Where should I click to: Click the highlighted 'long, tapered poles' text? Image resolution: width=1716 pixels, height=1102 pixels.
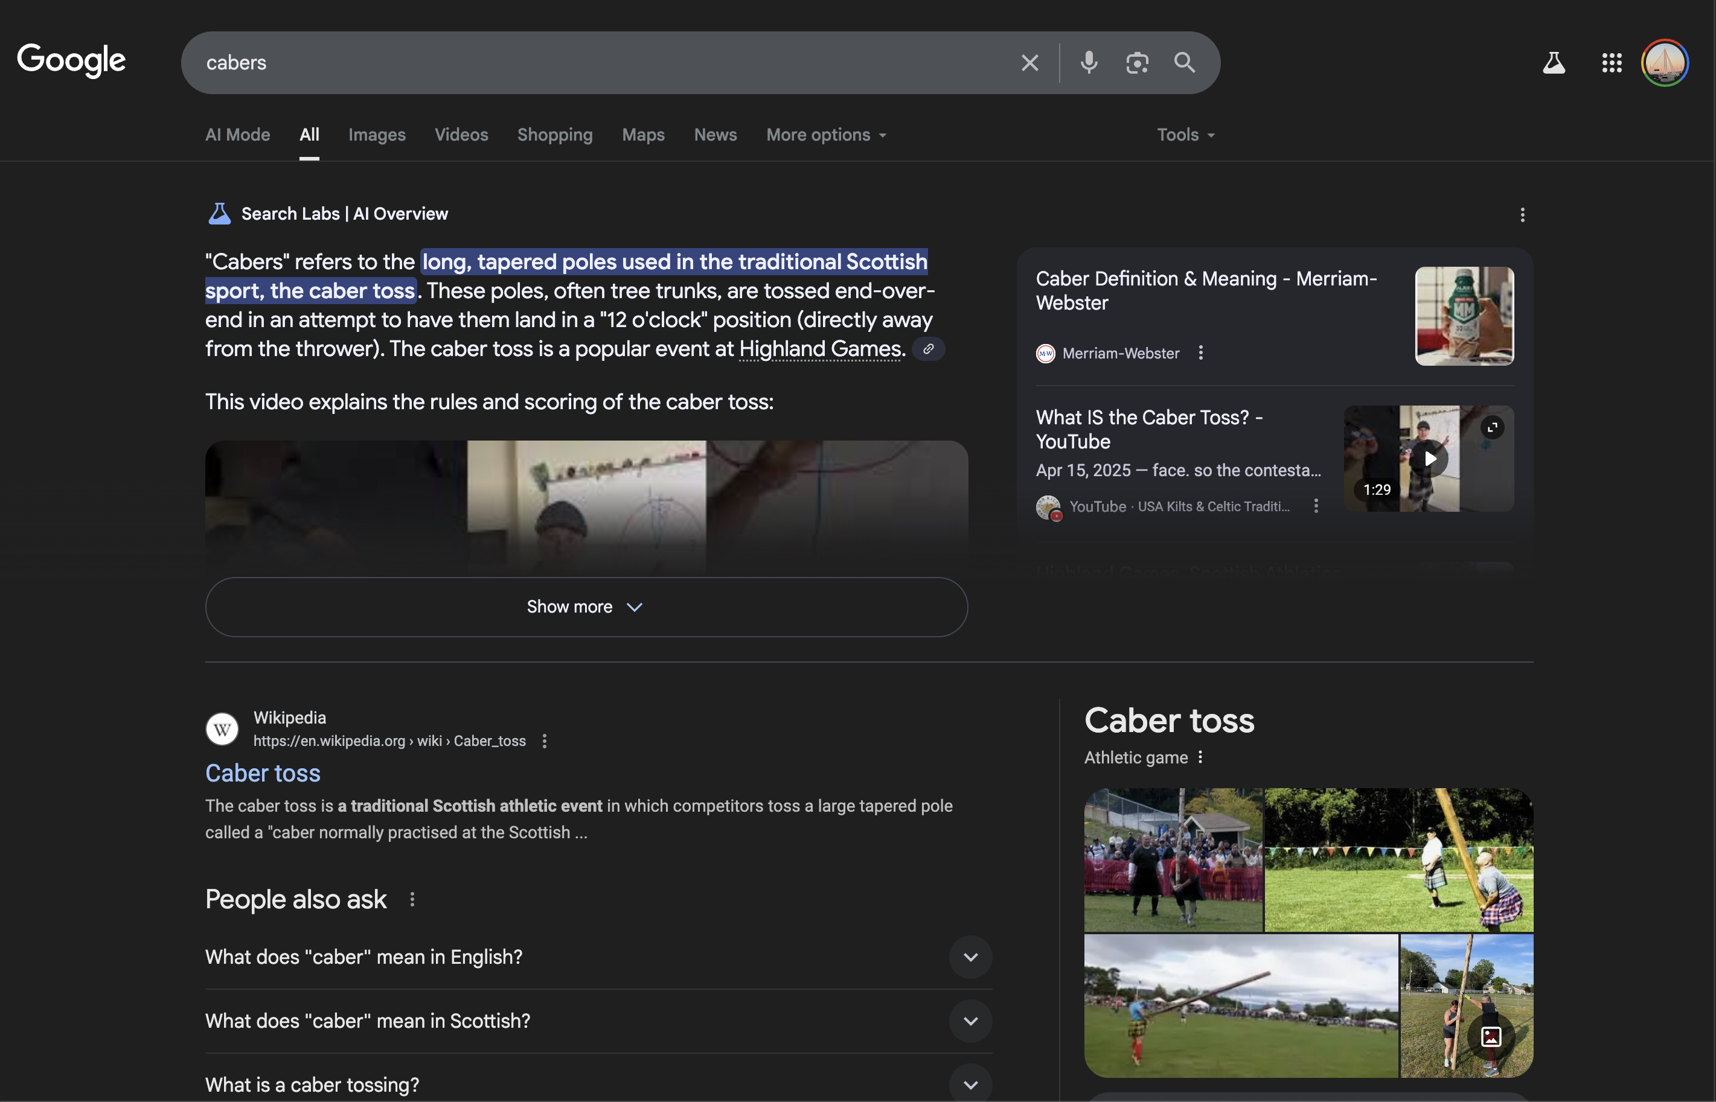click(566, 276)
